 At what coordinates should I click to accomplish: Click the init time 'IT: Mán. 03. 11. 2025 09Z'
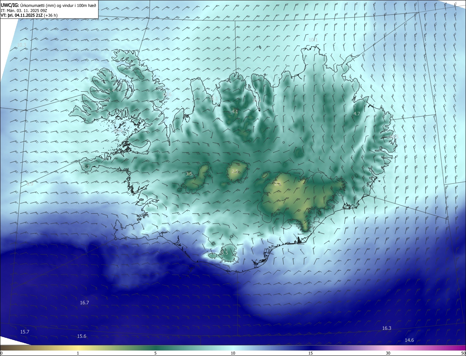coord(25,11)
